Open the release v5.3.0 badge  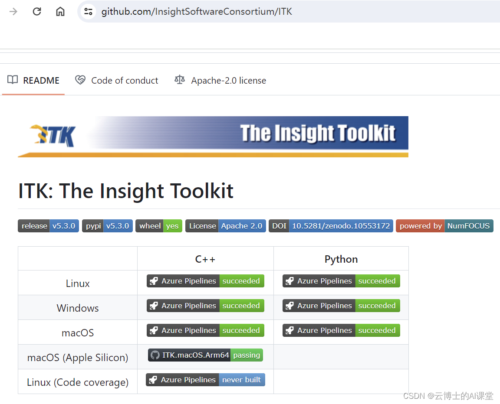(48, 225)
